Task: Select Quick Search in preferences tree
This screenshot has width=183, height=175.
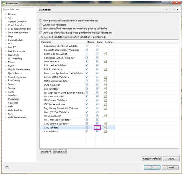Action: (15, 73)
